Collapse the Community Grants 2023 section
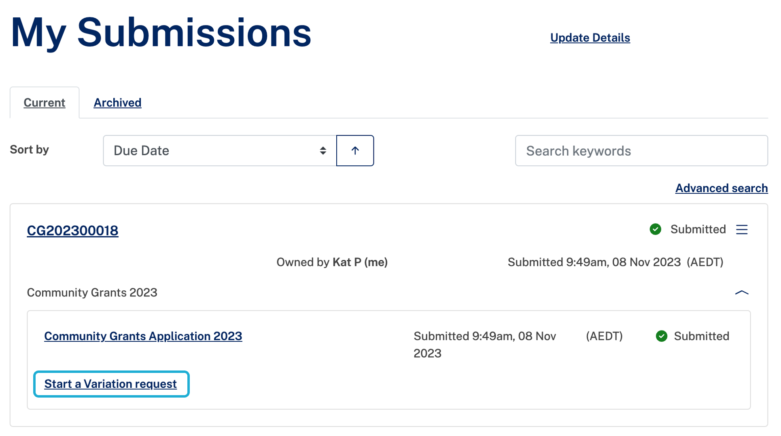This screenshot has height=436, width=781. (x=741, y=292)
